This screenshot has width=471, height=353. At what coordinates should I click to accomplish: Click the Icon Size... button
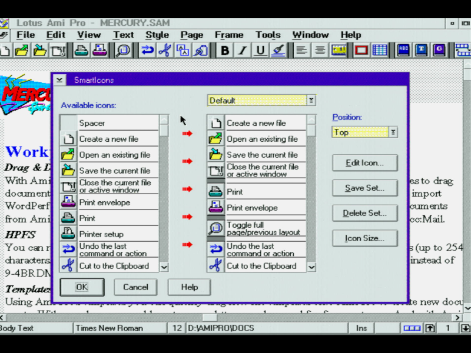[365, 238]
